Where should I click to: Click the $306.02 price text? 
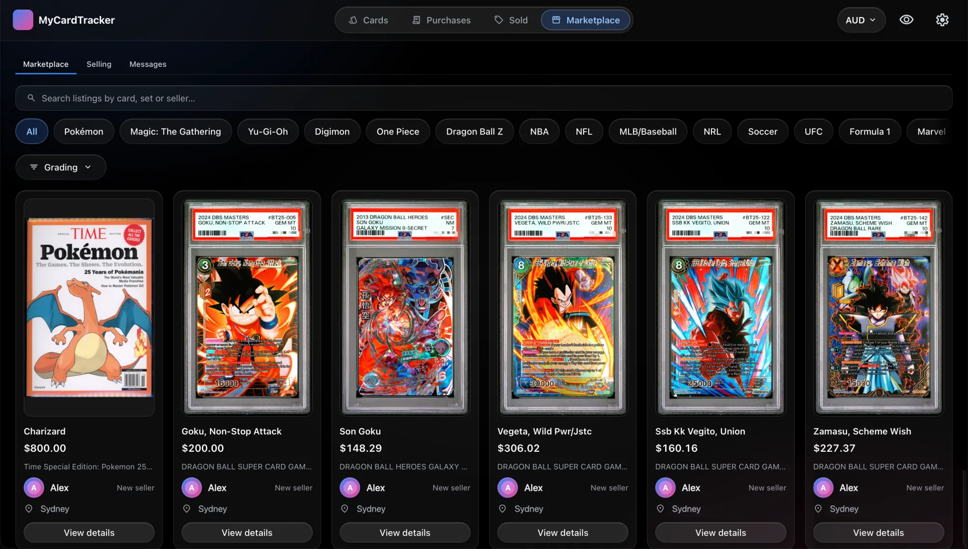coord(518,448)
